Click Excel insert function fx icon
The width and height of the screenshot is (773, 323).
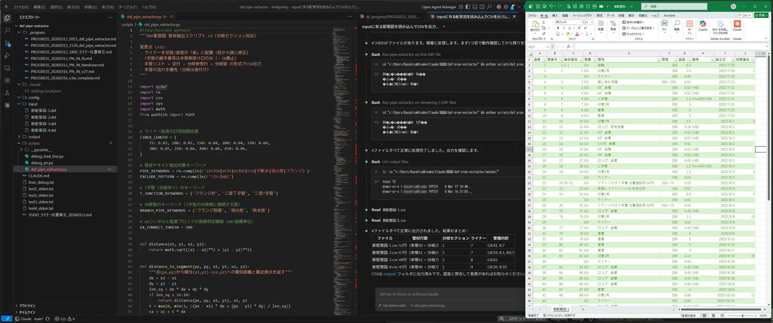(568, 46)
